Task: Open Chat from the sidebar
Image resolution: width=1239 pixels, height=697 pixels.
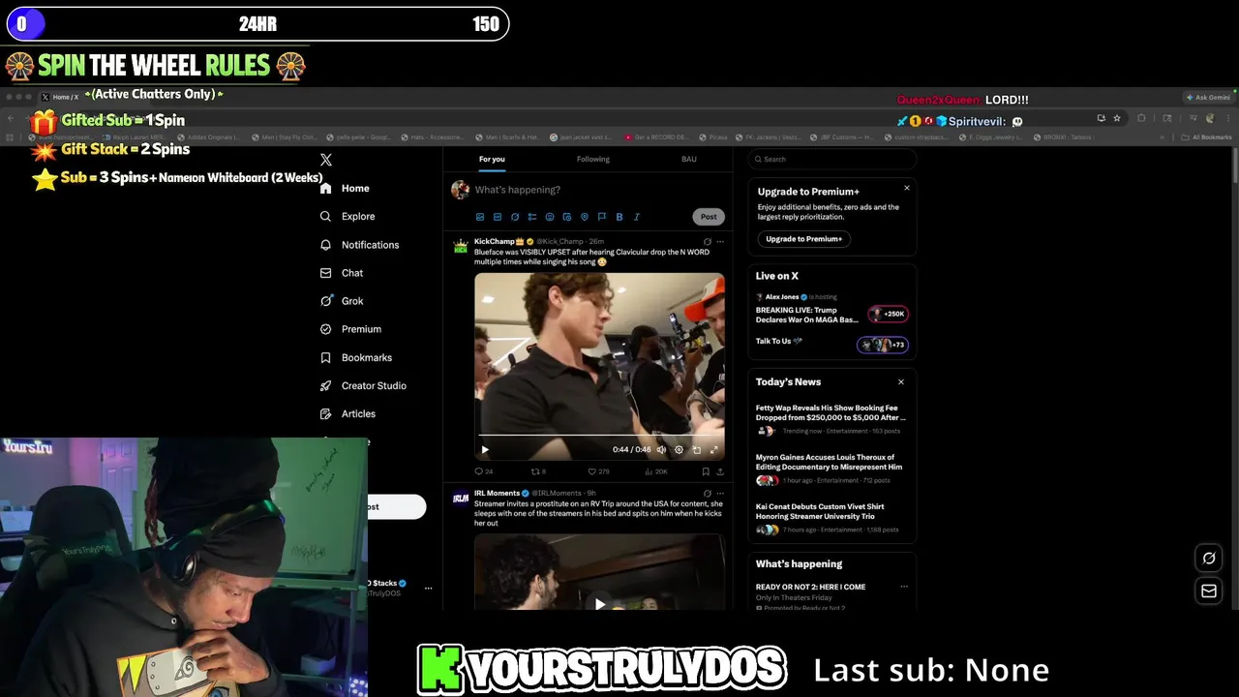Action: 342,273
